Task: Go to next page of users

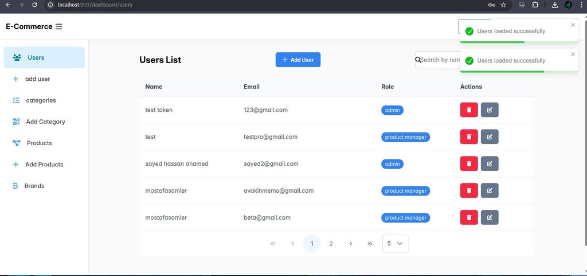Action: coord(350,243)
